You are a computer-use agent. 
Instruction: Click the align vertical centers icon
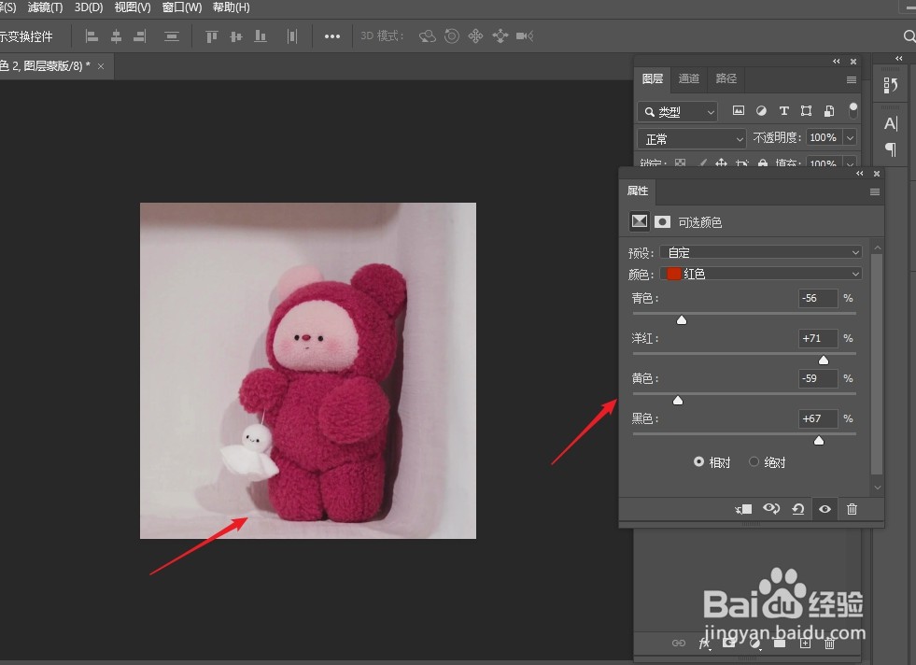pyautogui.click(x=236, y=36)
